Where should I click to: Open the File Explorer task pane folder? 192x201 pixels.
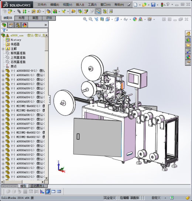188,45
